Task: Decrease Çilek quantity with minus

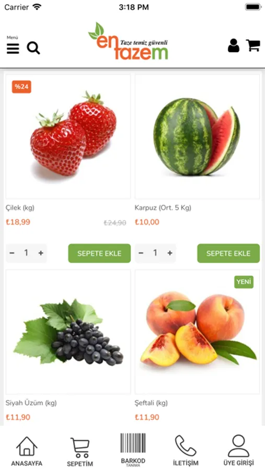Action: point(12,253)
